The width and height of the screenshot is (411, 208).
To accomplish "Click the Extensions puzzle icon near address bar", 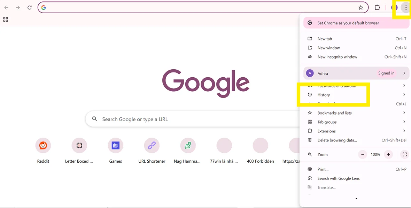I will pos(377,7).
